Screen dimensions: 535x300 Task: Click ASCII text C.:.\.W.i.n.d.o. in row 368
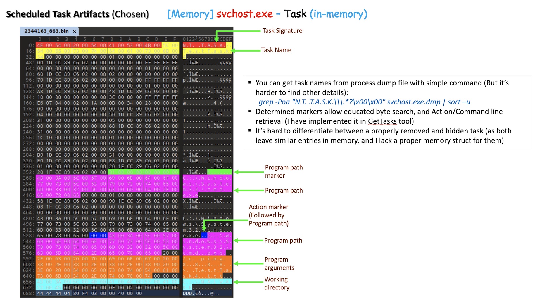click(207, 178)
